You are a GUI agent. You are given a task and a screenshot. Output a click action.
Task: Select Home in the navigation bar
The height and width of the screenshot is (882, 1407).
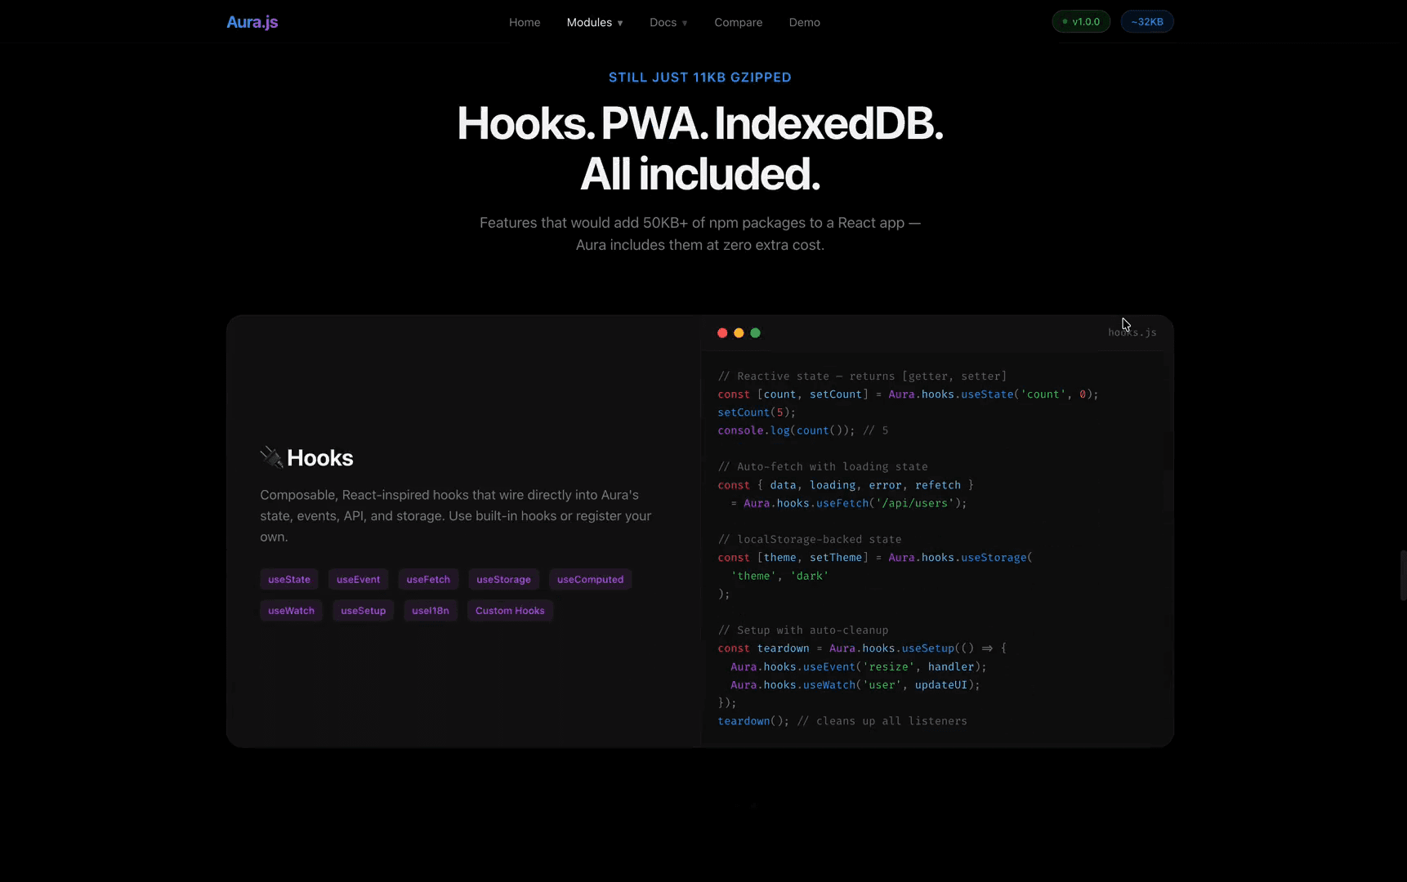point(524,22)
